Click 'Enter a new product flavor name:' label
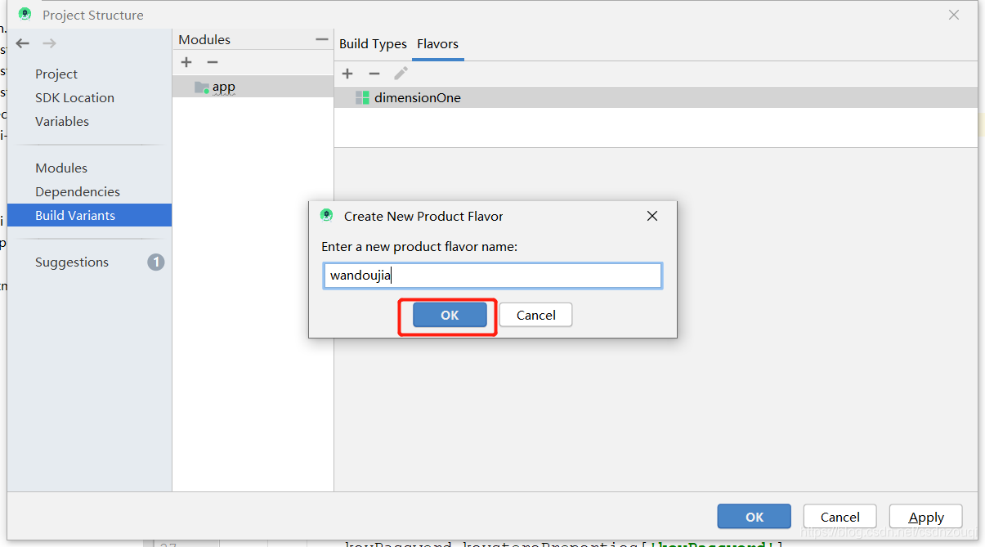Viewport: 985px width, 547px height. tap(419, 246)
